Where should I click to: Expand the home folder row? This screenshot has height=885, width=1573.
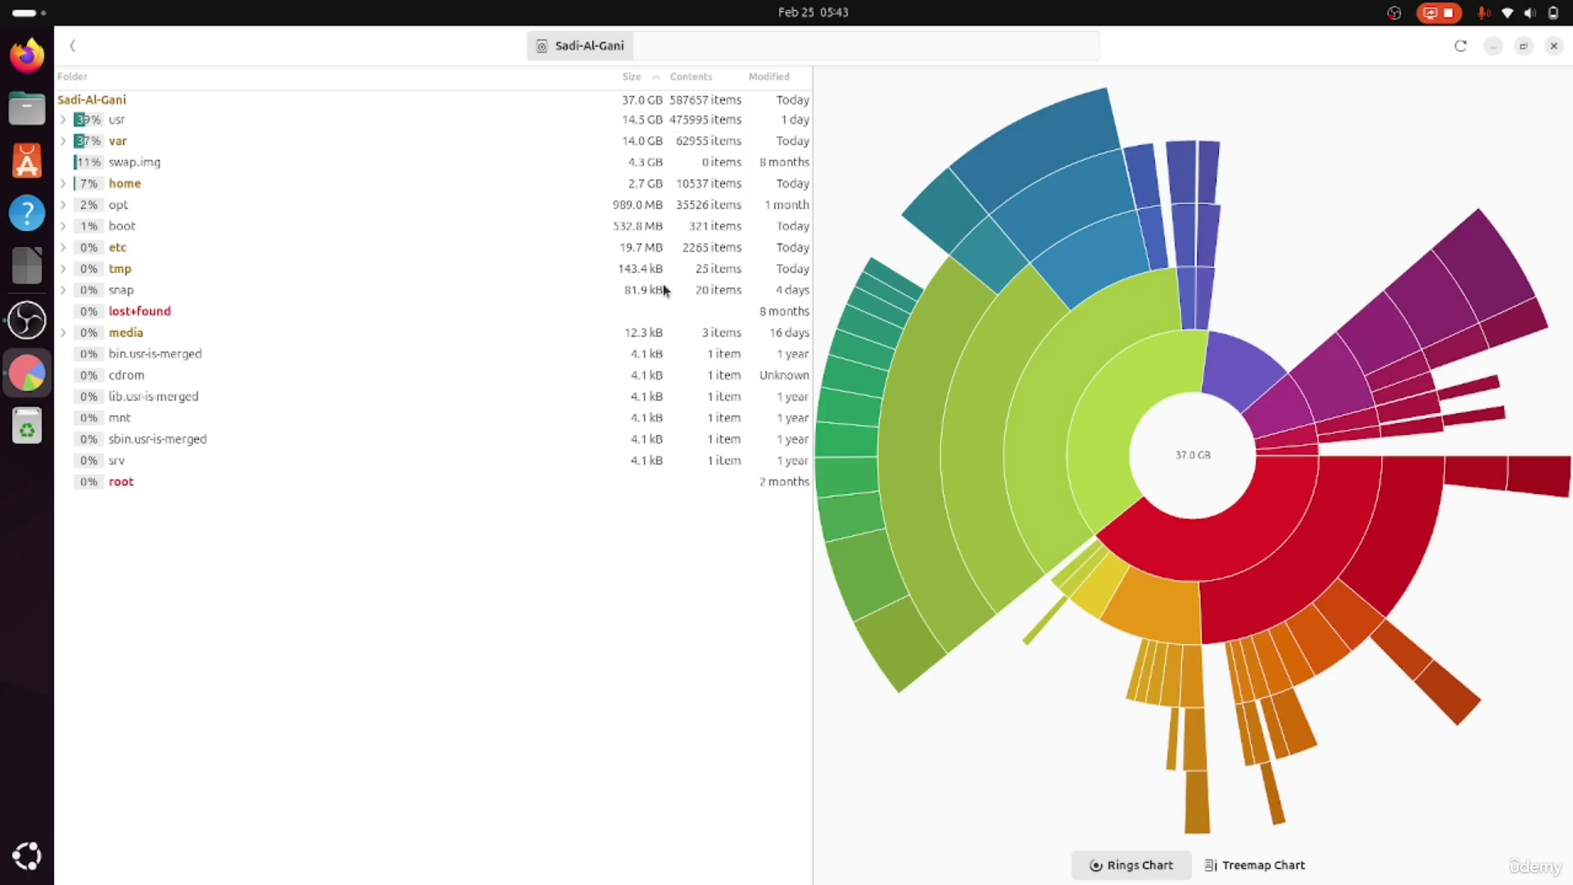point(63,184)
